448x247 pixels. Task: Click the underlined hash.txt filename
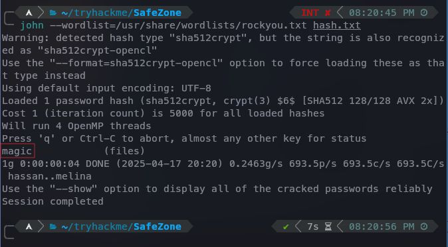337,26
